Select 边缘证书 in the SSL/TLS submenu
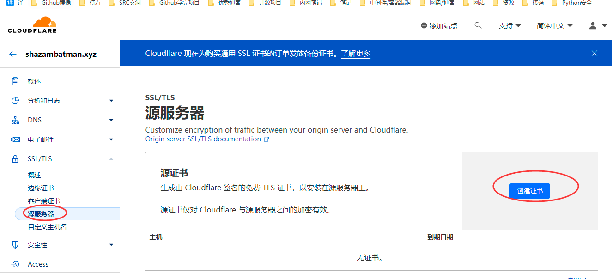This screenshot has width=612, height=279. click(x=41, y=188)
